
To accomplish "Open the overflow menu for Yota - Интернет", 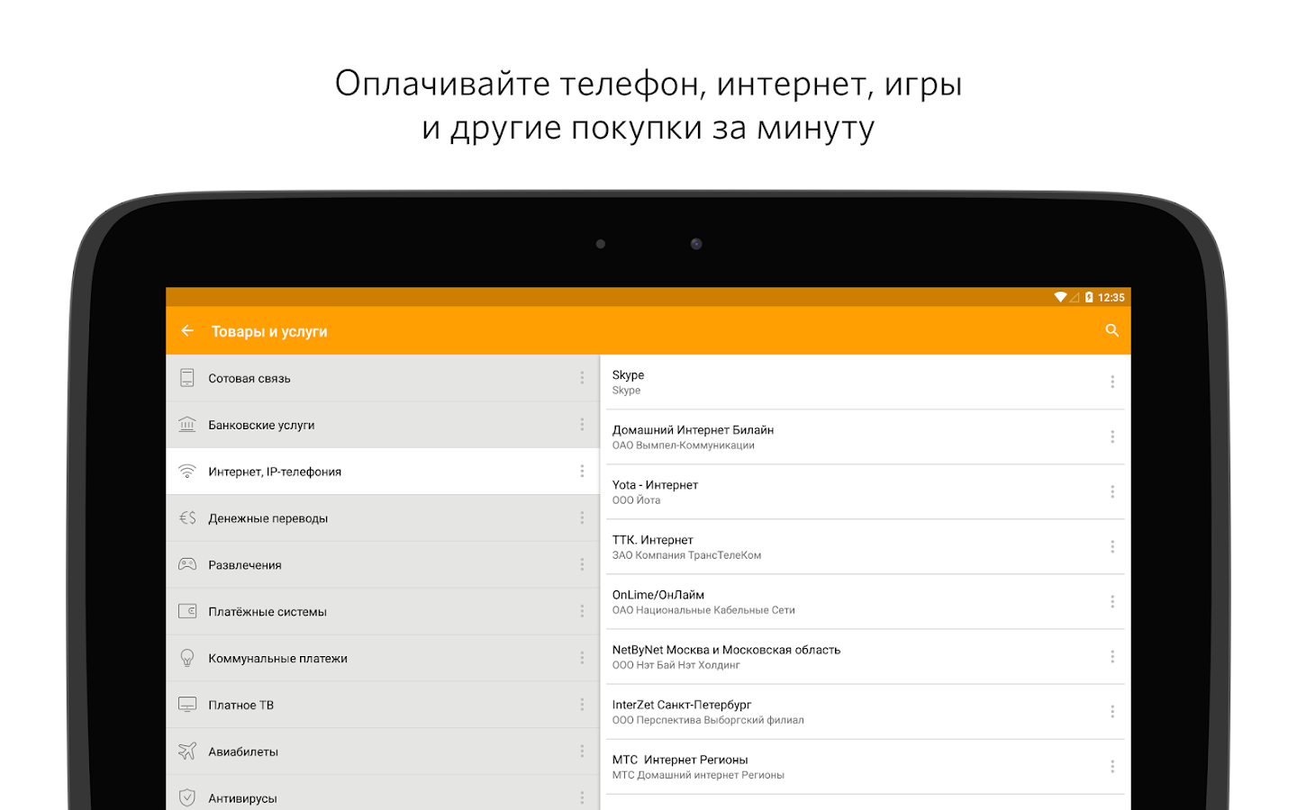I will coord(1112,491).
